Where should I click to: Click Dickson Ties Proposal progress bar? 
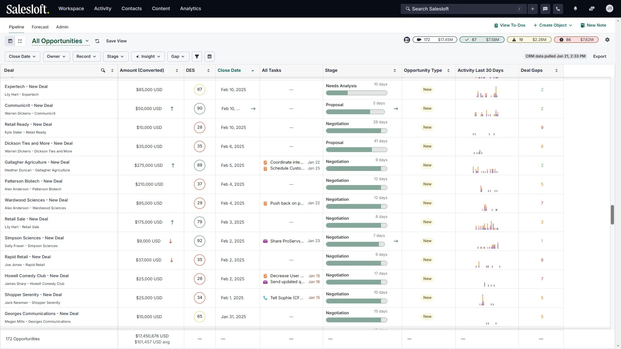(356, 150)
